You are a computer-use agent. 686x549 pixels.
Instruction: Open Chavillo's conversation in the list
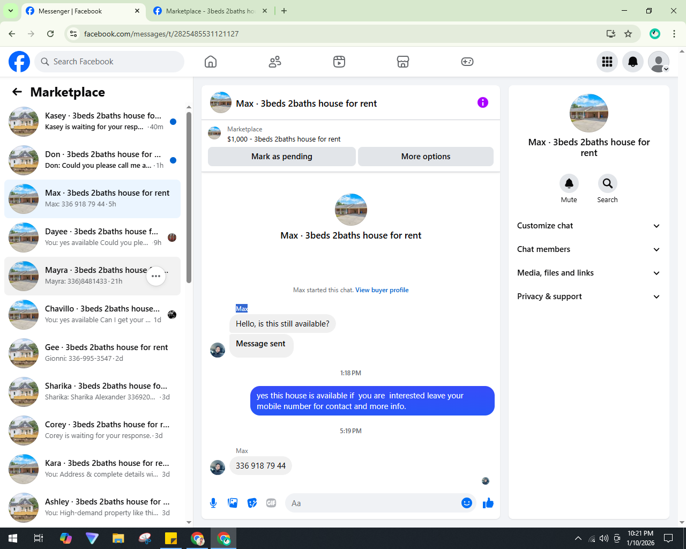pyautogui.click(x=92, y=315)
